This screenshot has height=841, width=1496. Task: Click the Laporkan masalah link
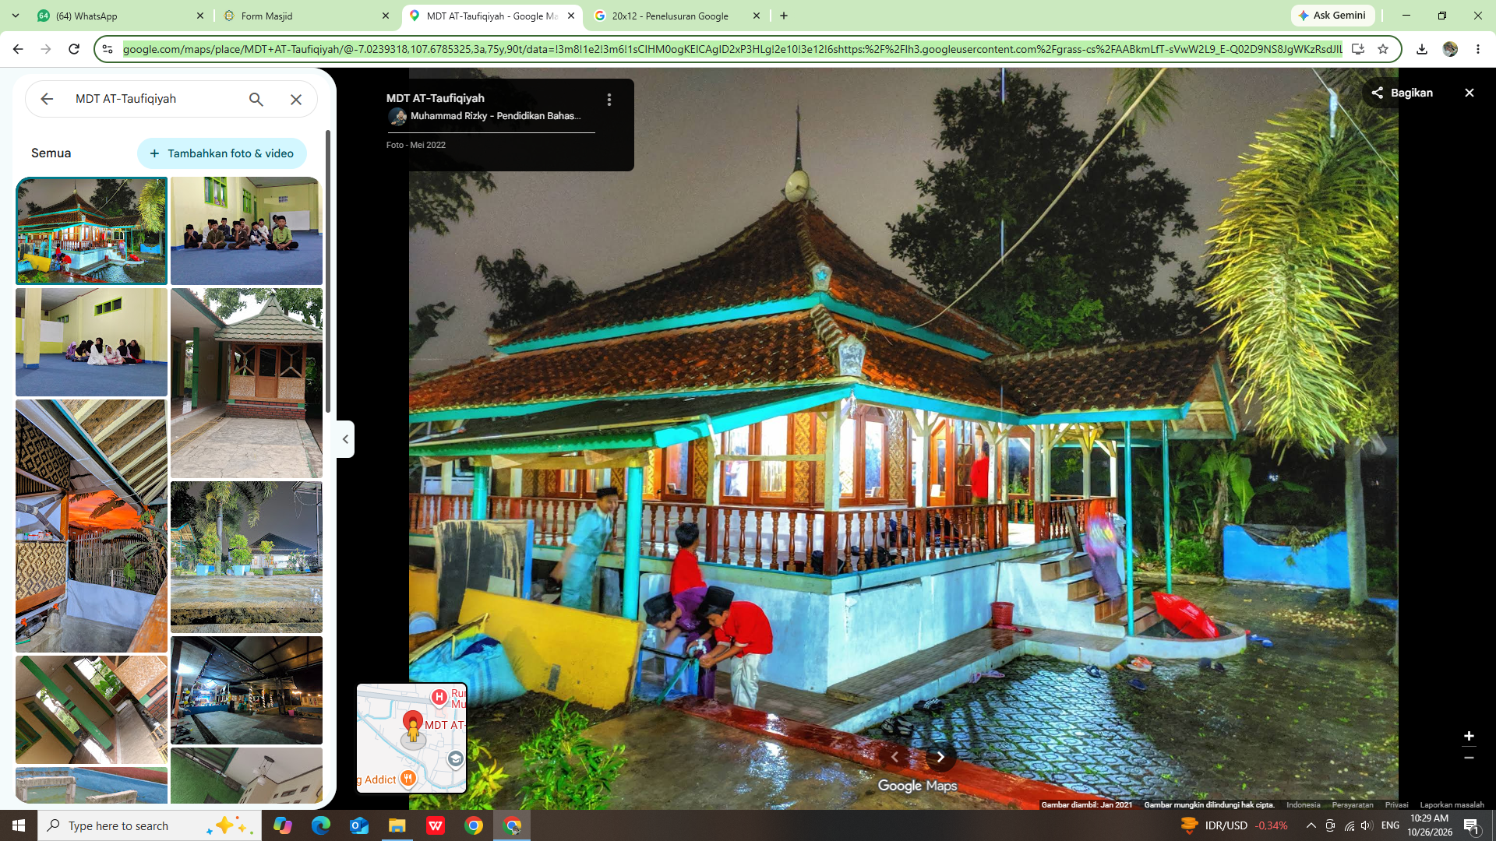pos(1452,805)
